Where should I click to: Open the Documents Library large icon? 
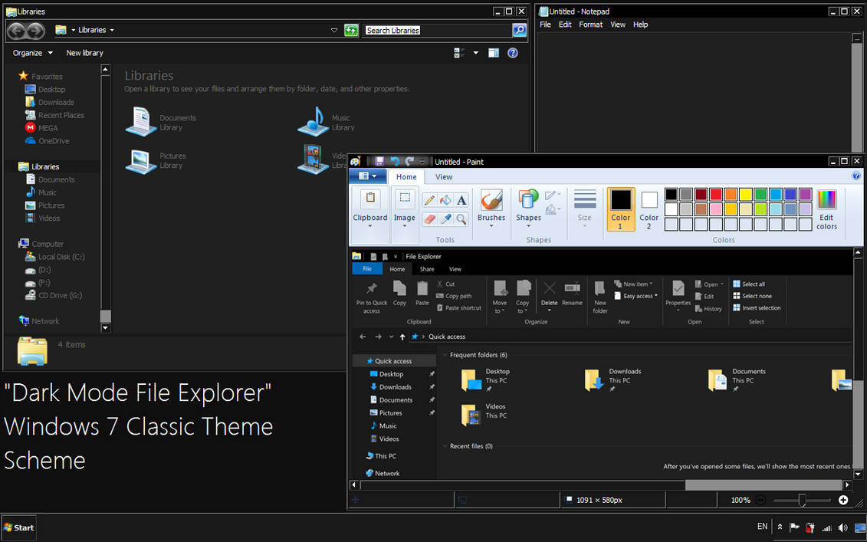pyautogui.click(x=141, y=122)
